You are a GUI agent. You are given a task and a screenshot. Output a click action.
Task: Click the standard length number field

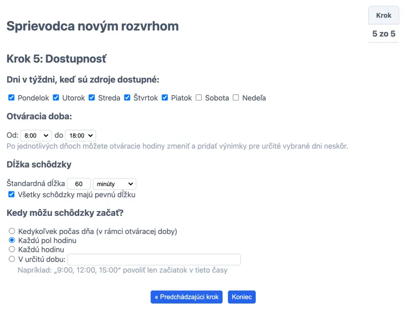click(x=79, y=184)
